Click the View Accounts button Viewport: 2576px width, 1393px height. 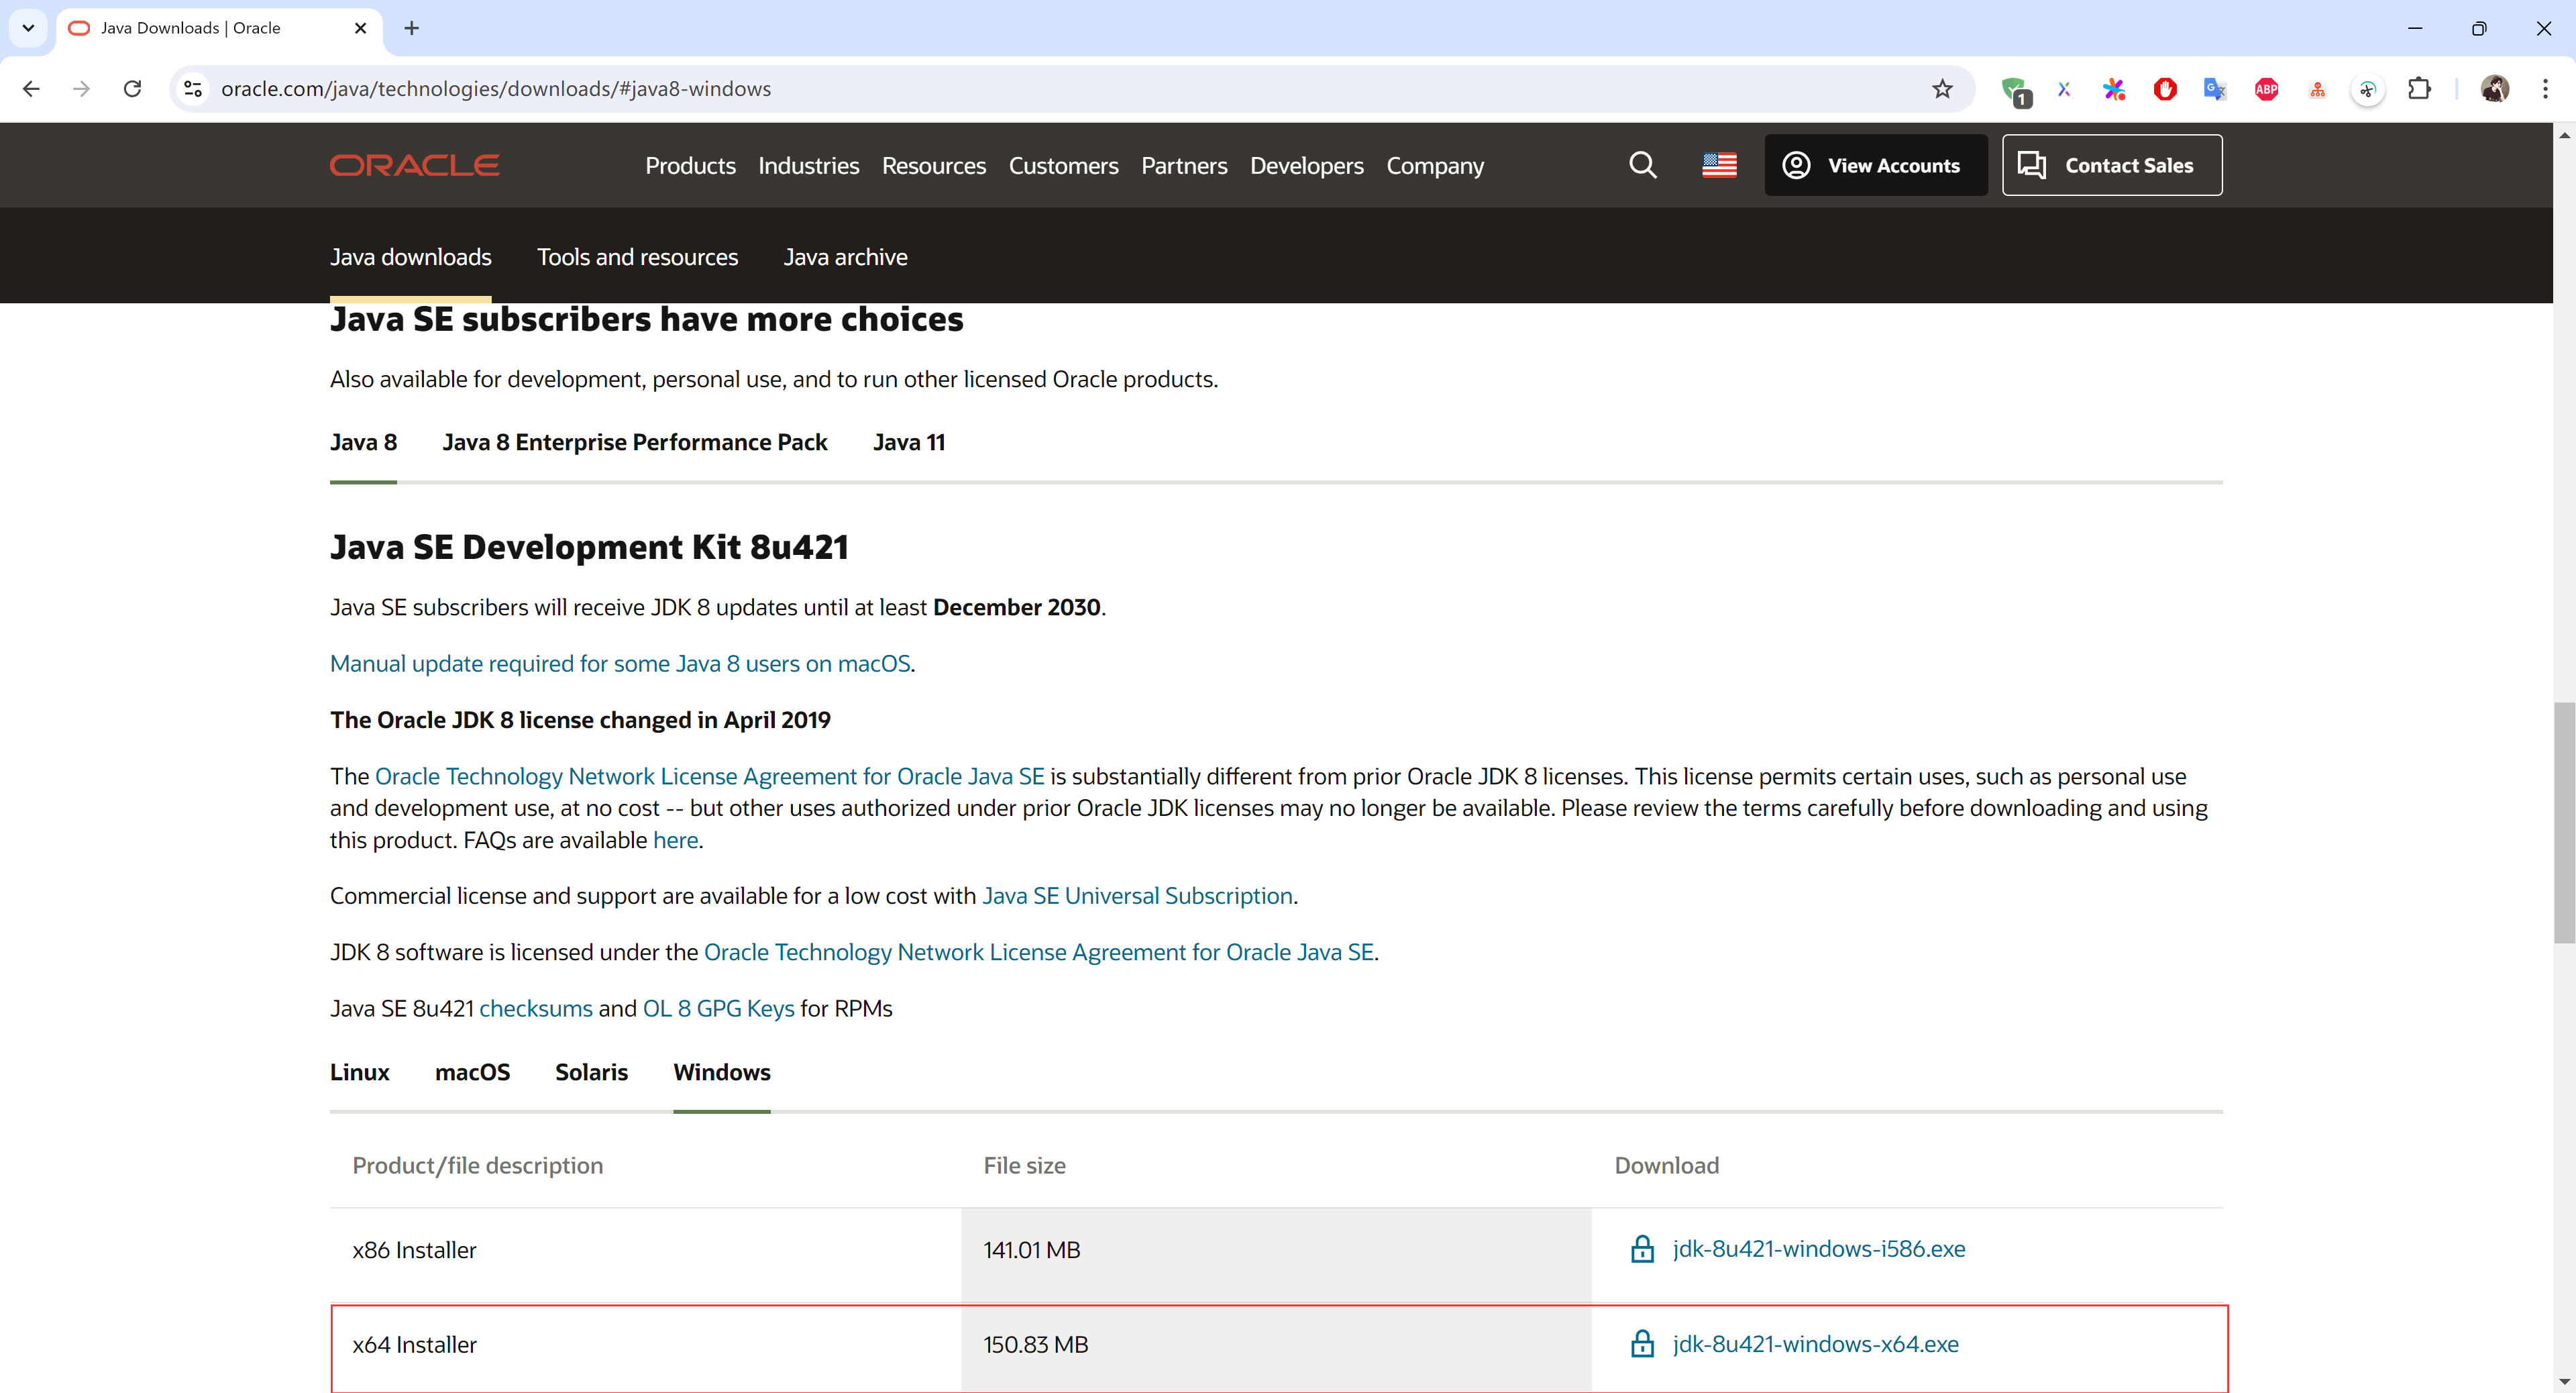tap(1875, 165)
